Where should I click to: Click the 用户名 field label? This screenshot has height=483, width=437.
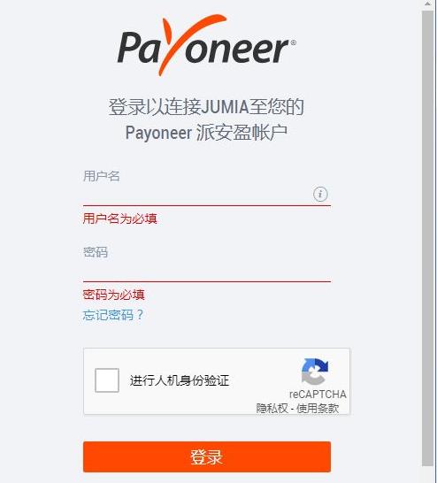point(102,176)
